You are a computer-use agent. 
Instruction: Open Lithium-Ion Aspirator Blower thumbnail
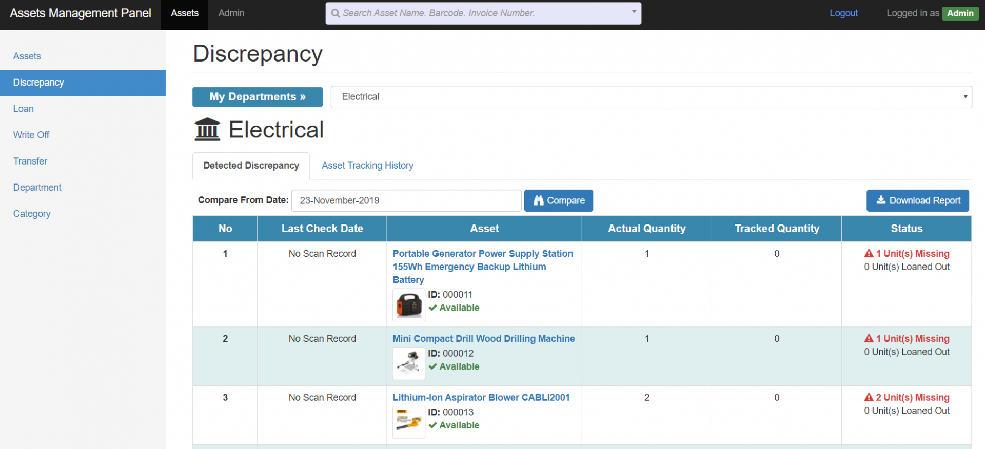[409, 422]
